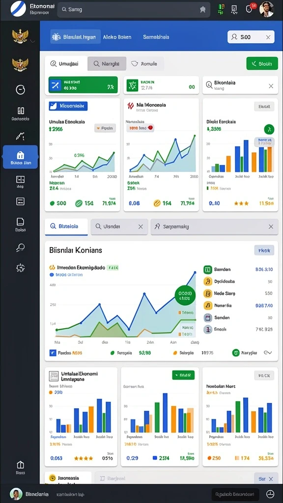Screen dimensions: 283x503
Task: Click the star bookmark icon in search bar
Action: click(x=203, y=10)
